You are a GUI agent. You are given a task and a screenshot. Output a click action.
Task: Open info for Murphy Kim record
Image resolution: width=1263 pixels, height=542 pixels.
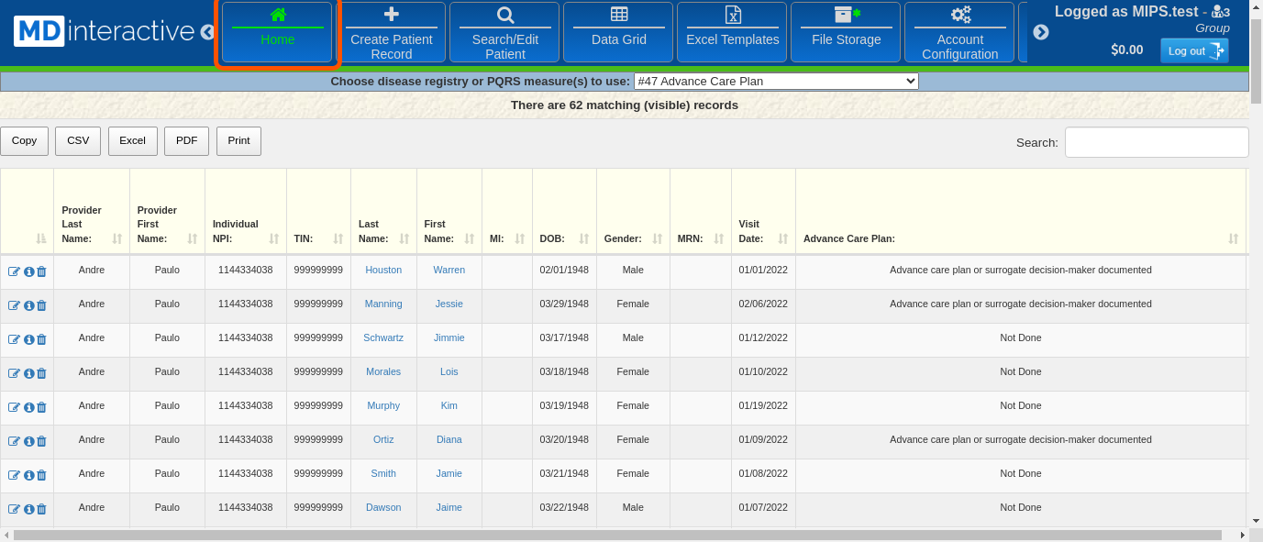[x=28, y=407]
